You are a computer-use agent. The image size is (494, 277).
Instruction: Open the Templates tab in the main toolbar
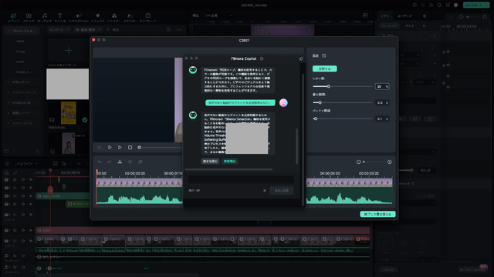[147, 18]
